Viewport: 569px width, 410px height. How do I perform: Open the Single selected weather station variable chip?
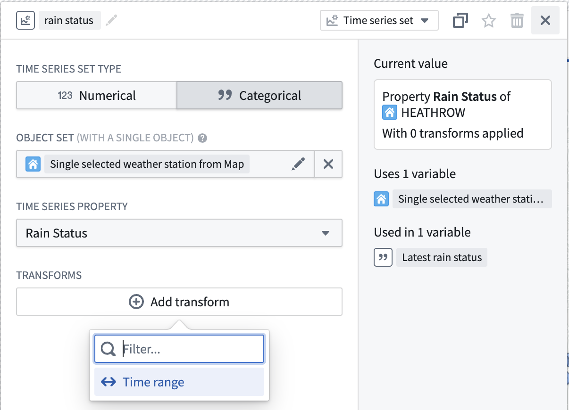pyautogui.click(x=472, y=199)
